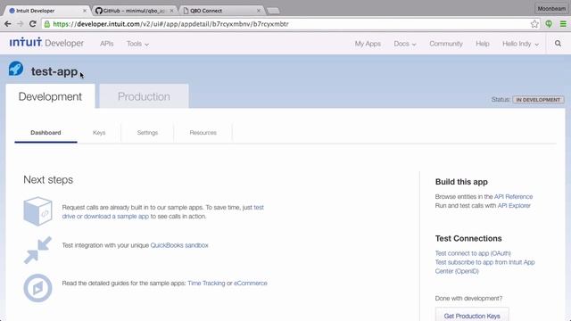
Task: Open a new browser tab
Action: point(273,11)
